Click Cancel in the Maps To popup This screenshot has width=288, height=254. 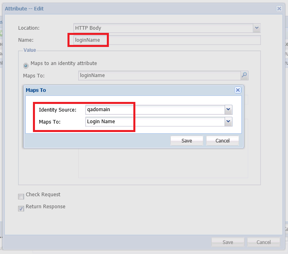(x=223, y=141)
